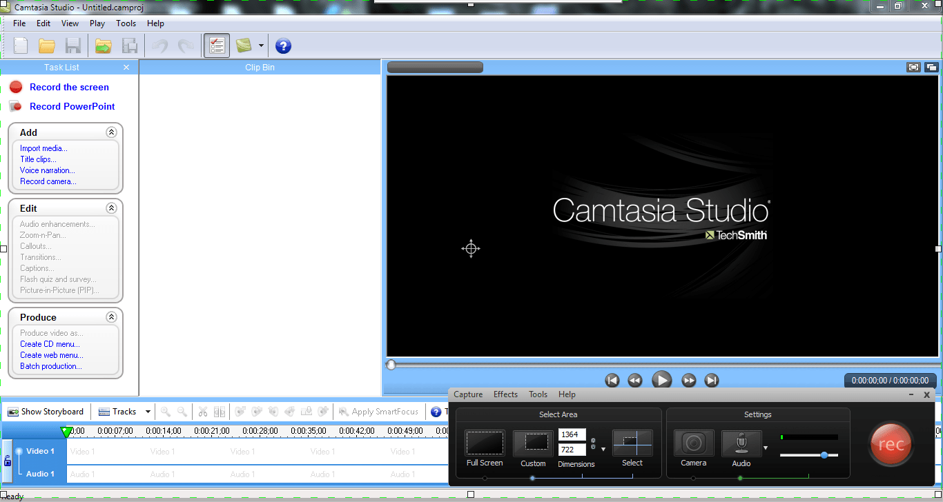Click the width field showing 1364
This screenshot has height=502, width=943.
tap(572, 434)
